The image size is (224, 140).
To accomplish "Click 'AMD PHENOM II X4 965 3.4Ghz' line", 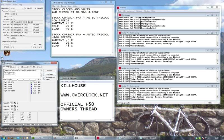I will [75, 12].
